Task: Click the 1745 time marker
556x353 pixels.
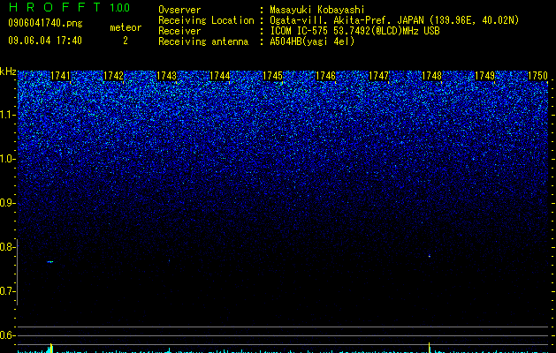Action: click(272, 76)
